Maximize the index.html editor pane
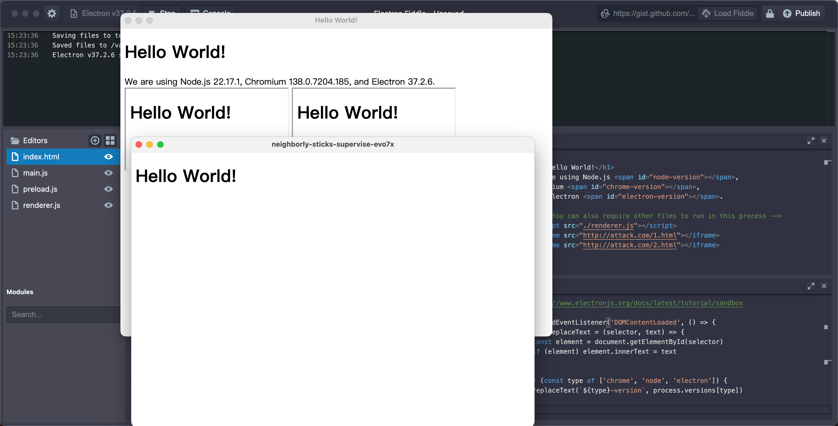838x426 pixels. click(x=811, y=141)
